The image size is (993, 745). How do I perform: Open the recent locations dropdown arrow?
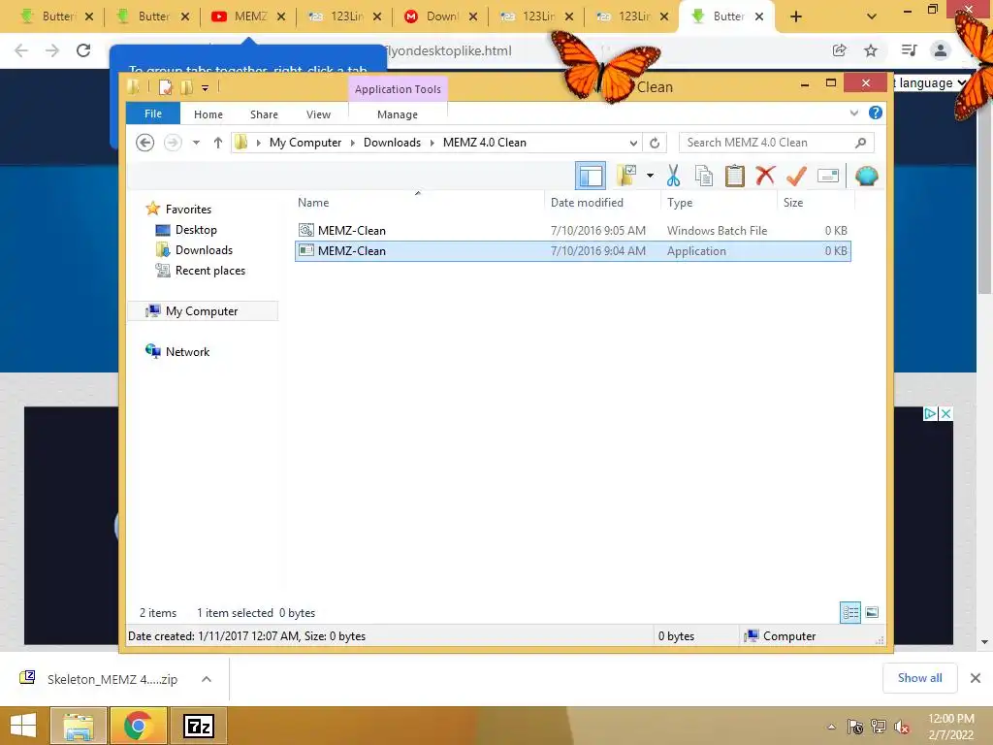pos(196,143)
